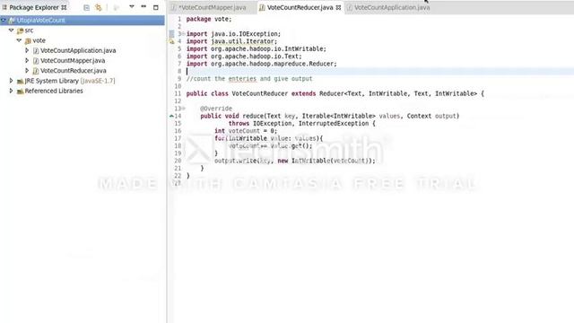Screen dimensions: 574x323
Task: Click the override indicator arrow at line 14
Action: pos(171,116)
